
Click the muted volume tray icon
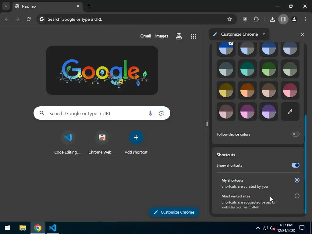pyautogui.click(x=272, y=228)
